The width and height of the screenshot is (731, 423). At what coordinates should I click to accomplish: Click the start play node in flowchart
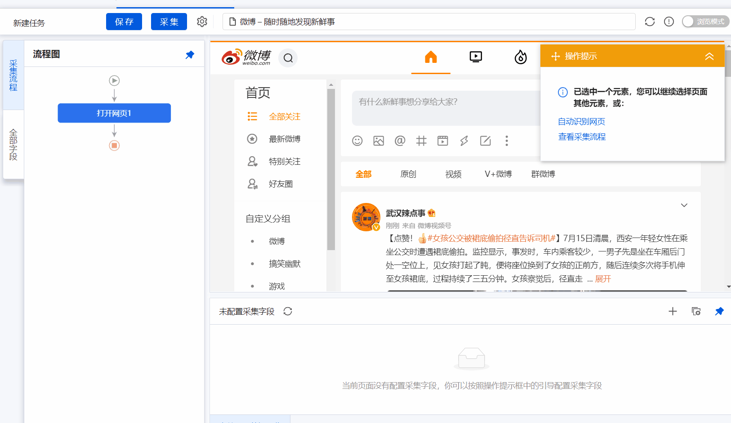[x=114, y=80]
